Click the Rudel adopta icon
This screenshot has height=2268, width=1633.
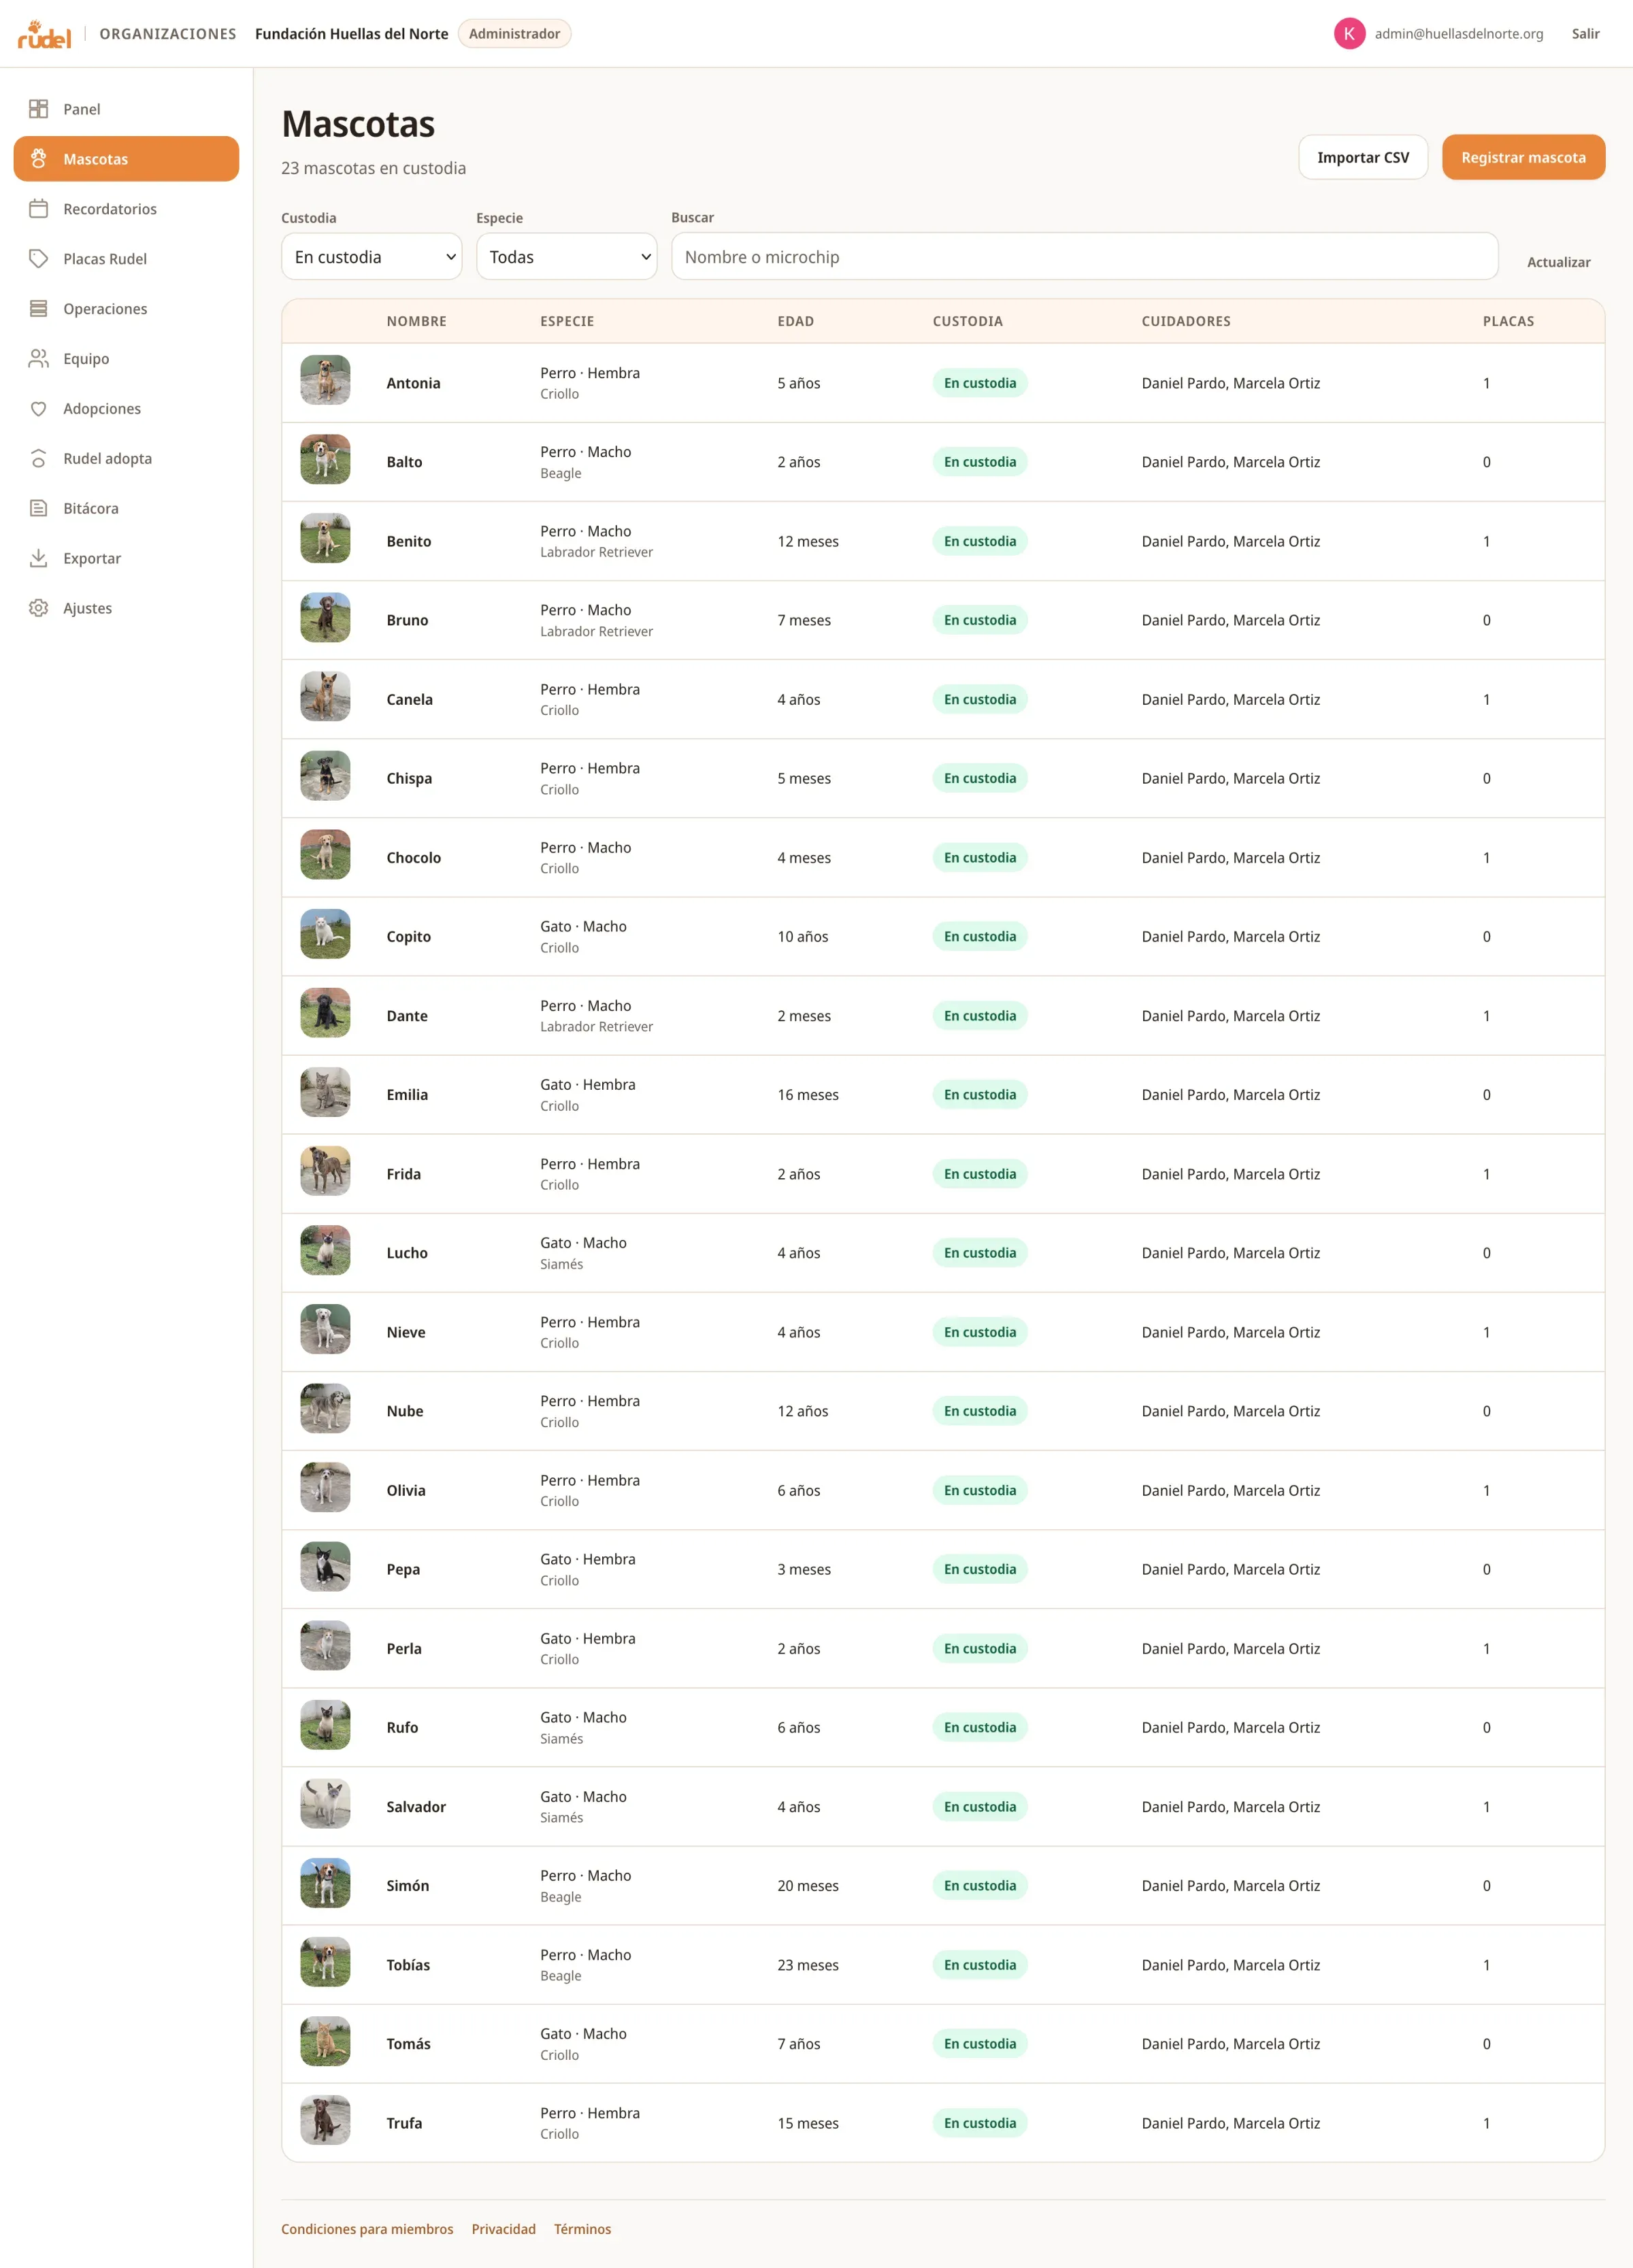click(38, 459)
